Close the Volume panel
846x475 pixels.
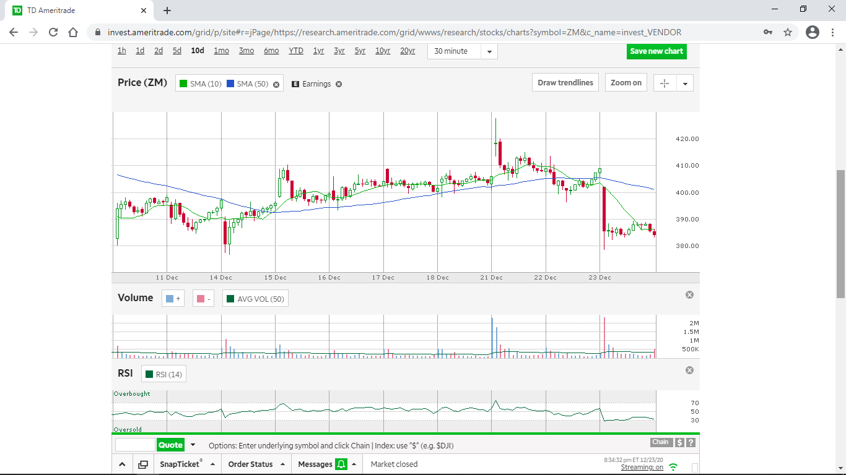[689, 295]
